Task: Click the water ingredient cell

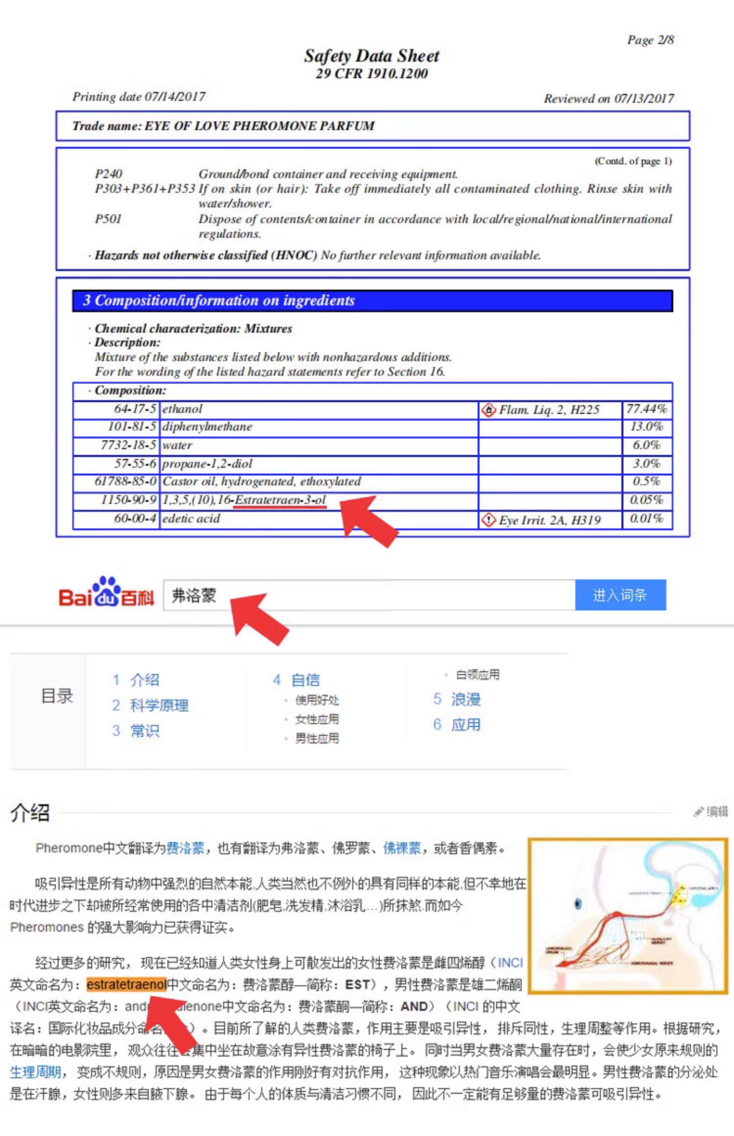Action: tap(319, 446)
